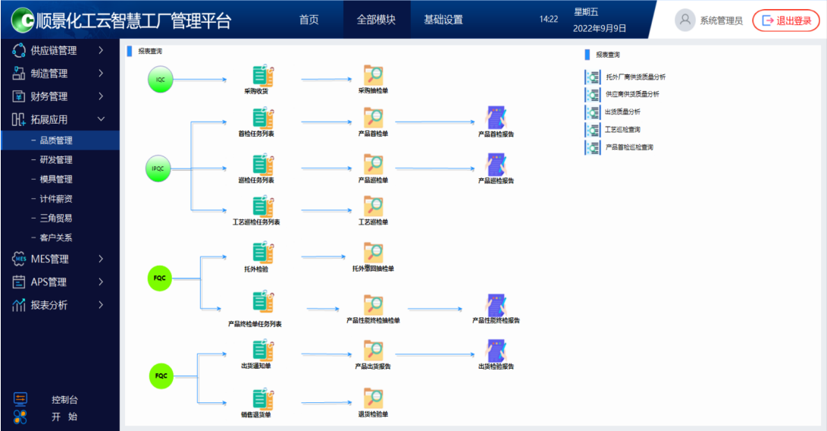
Task: Select the 巡检任务列表 icon
Action: pyautogui.click(x=262, y=165)
